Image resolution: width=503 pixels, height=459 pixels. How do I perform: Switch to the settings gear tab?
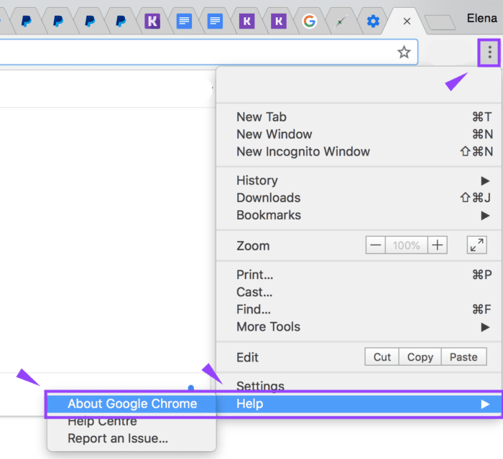pos(373,22)
